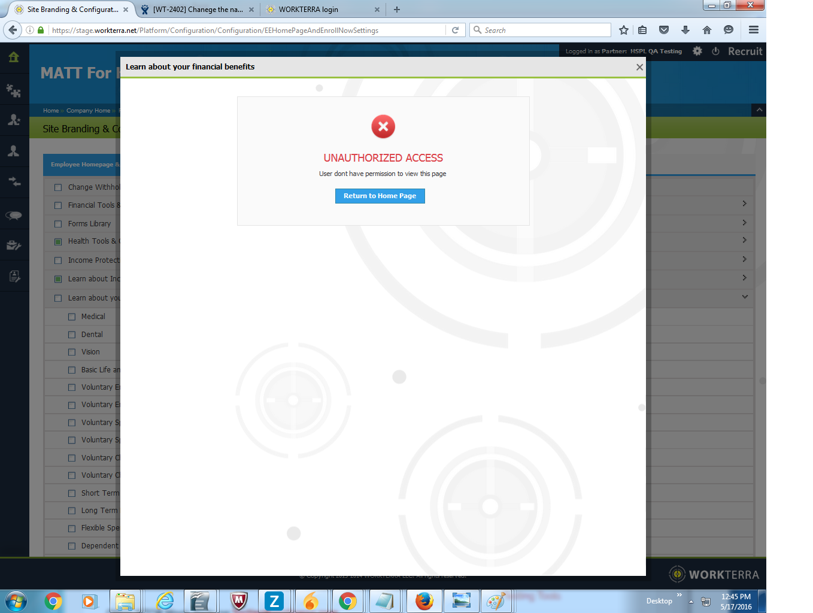Screen dimensions: 813x613
Task: Click the WORKTERRA logo in the footer
Action: [x=714, y=575]
